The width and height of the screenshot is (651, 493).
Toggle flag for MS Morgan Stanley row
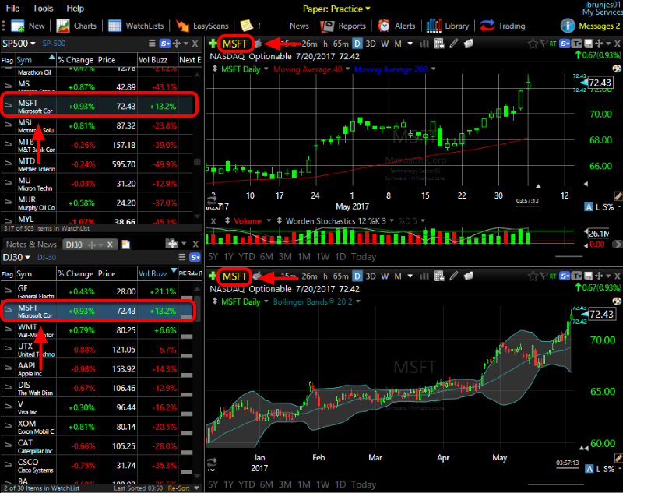coord(8,86)
